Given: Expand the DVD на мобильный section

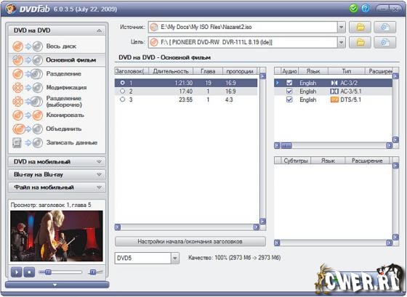Looking at the screenshot, I should tap(99, 162).
